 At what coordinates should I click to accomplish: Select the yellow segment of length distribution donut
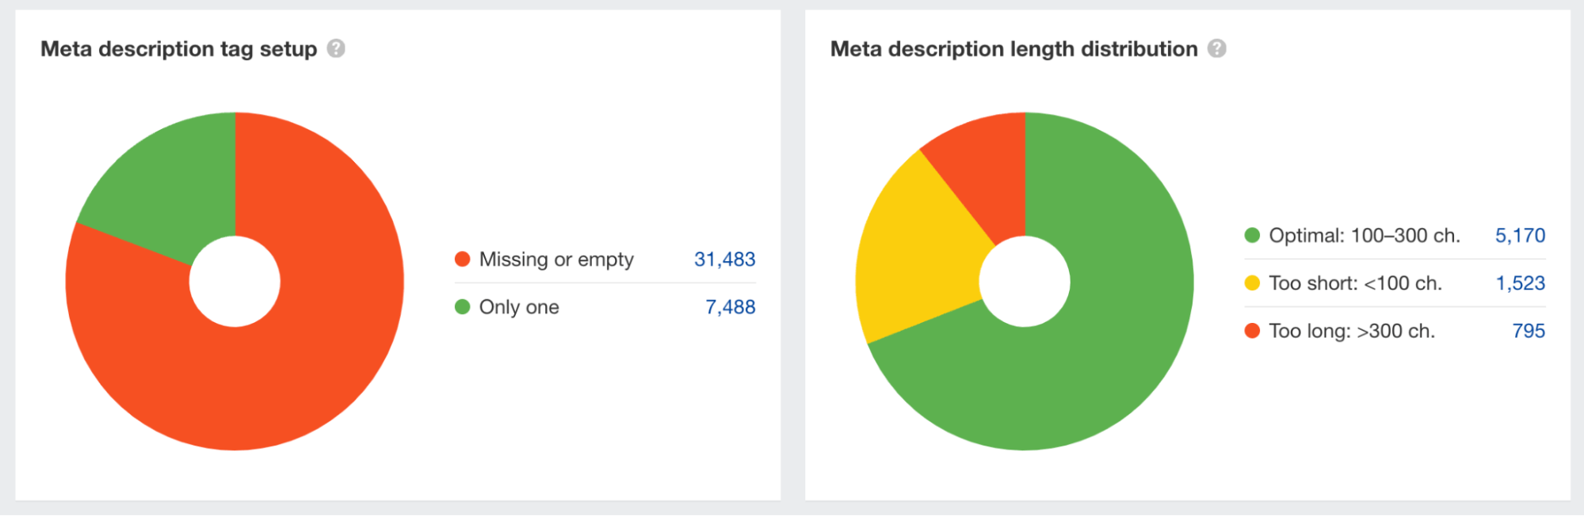(x=919, y=253)
